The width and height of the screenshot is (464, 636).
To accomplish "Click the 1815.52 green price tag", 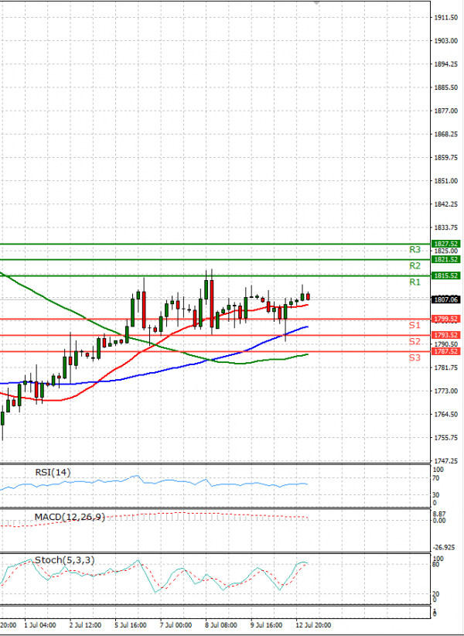I will pos(445,275).
